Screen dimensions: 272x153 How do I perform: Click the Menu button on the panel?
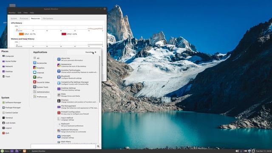(x=5, y=151)
